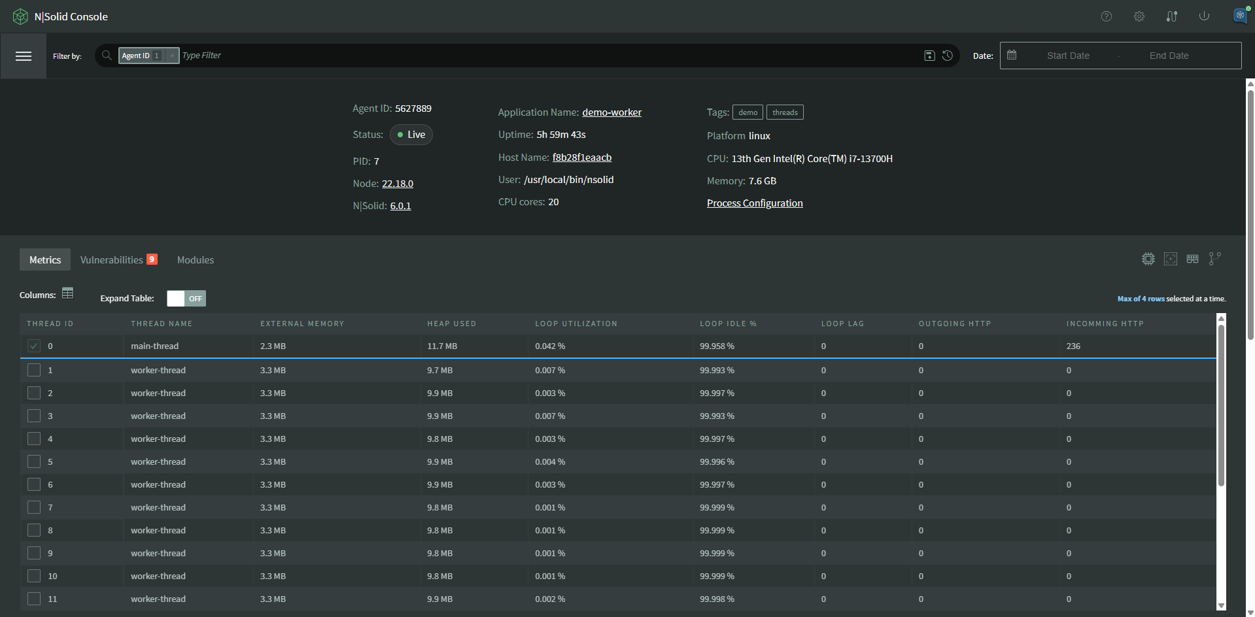Open the memory view using the RAM icon
The image size is (1255, 617).
click(1192, 259)
